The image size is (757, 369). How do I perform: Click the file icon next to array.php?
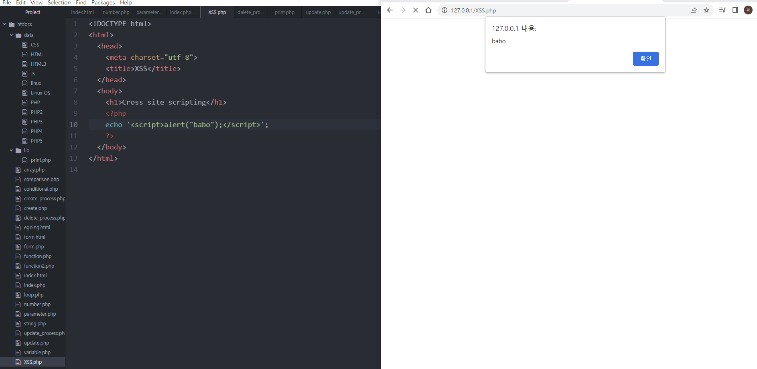point(18,170)
